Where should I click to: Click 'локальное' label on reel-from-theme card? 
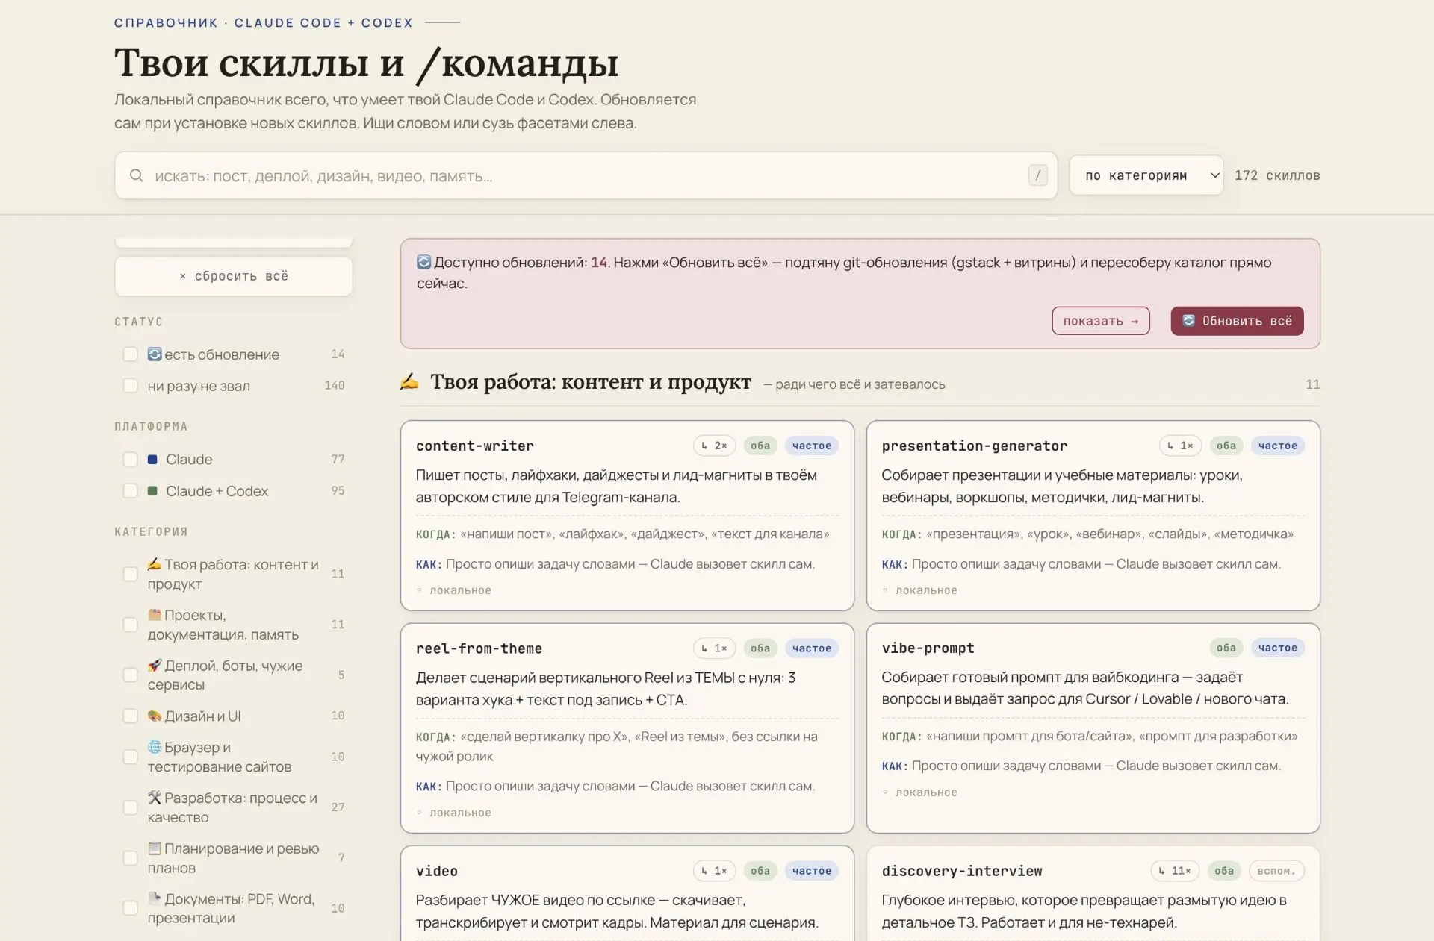click(460, 812)
